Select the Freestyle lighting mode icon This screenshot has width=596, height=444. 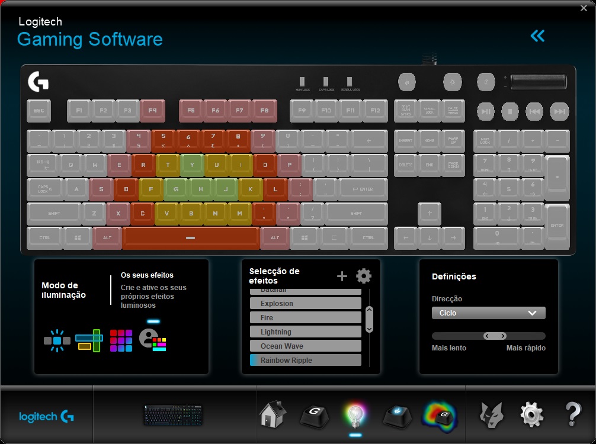pos(57,340)
